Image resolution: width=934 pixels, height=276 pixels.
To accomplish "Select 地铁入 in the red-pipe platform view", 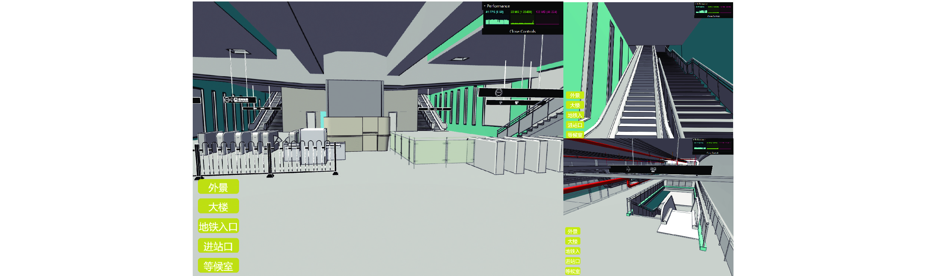I will [573, 251].
